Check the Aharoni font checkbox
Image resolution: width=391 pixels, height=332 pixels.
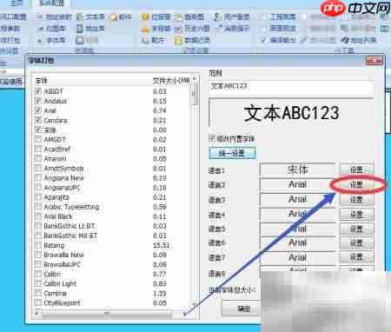click(38, 158)
